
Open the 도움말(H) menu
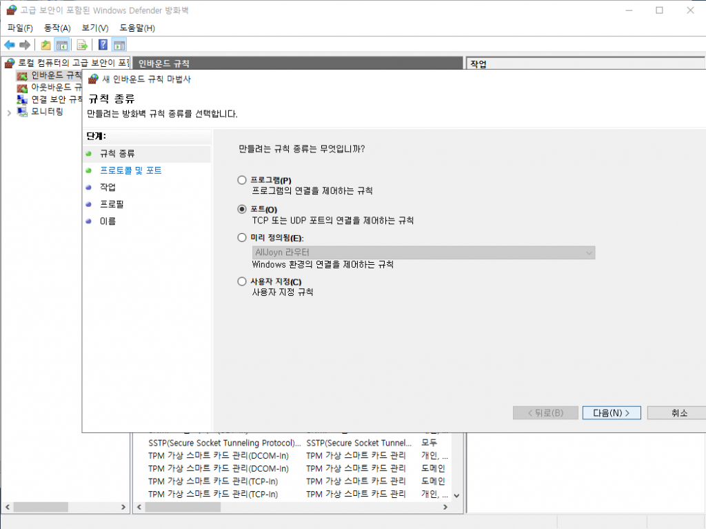pyautogui.click(x=137, y=28)
